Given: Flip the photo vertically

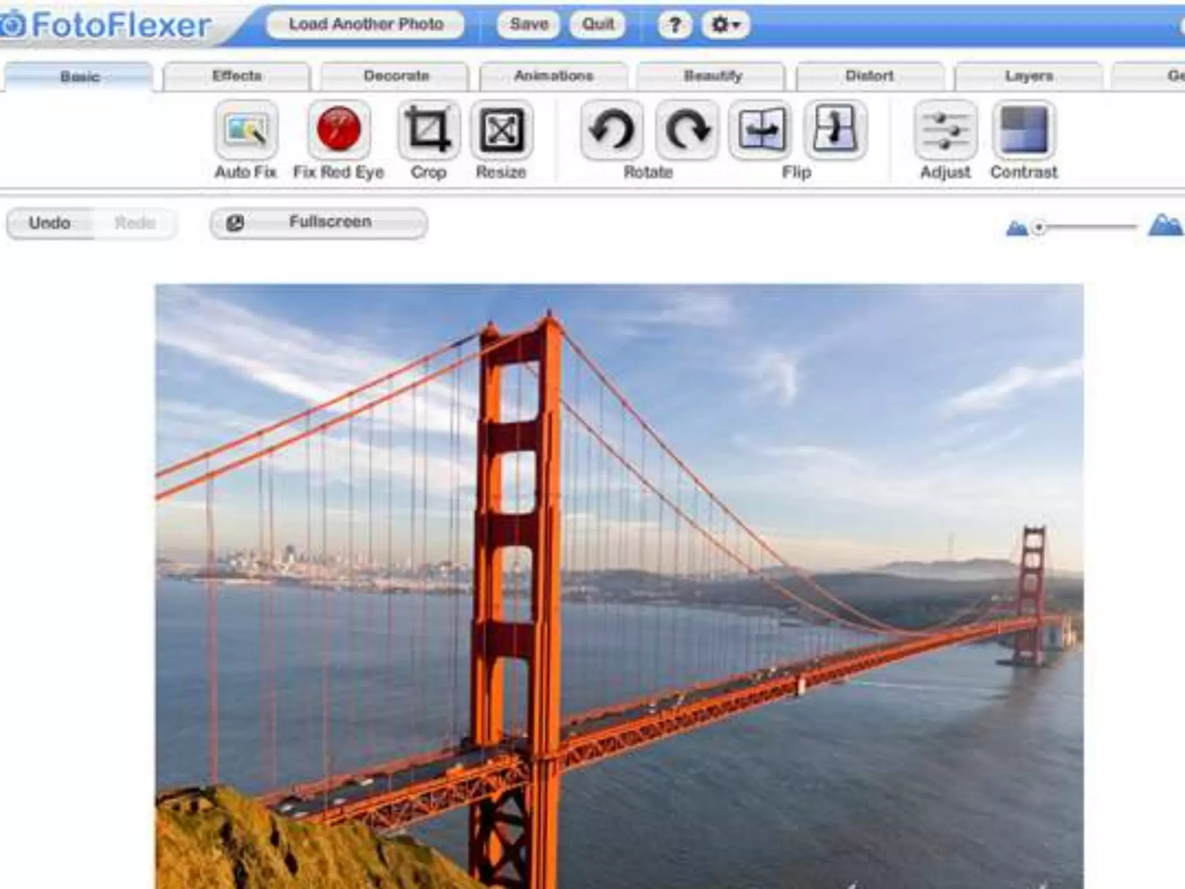Looking at the screenshot, I should point(835,130).
